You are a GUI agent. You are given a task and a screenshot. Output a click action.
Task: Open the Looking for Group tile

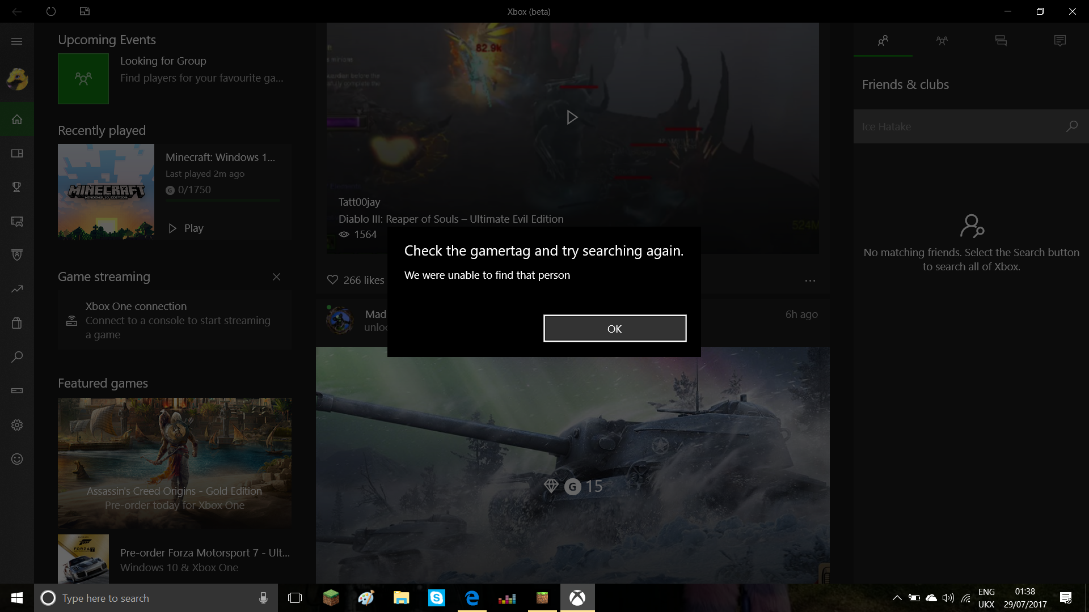(83, 79)
